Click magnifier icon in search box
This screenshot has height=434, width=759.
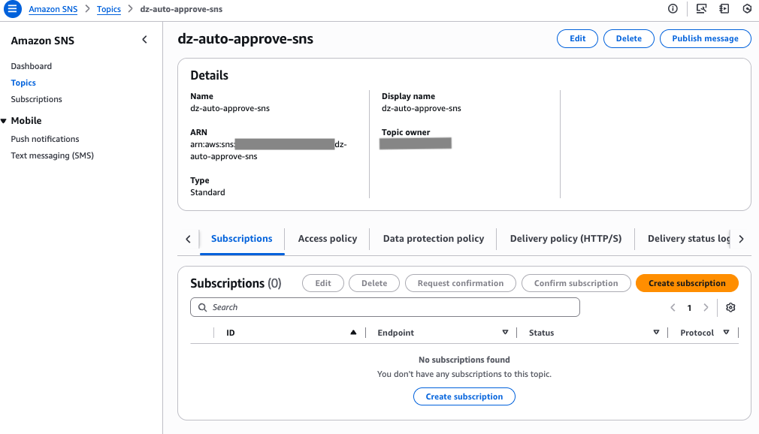click(202, 307)
